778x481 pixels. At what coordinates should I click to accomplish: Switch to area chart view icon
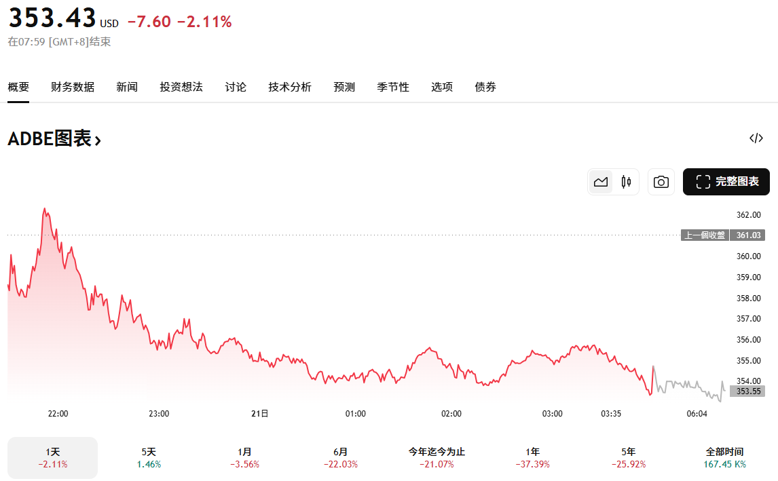[x=600, y=182]
